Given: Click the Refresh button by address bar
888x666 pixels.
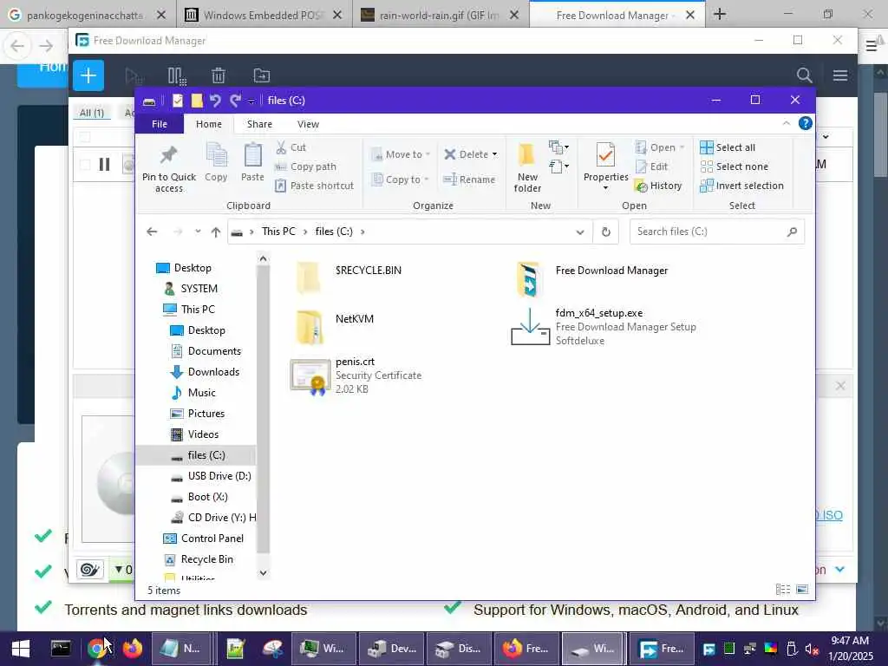Looking at the screenshot, I should pyautogui.click(x=606, y=232).
